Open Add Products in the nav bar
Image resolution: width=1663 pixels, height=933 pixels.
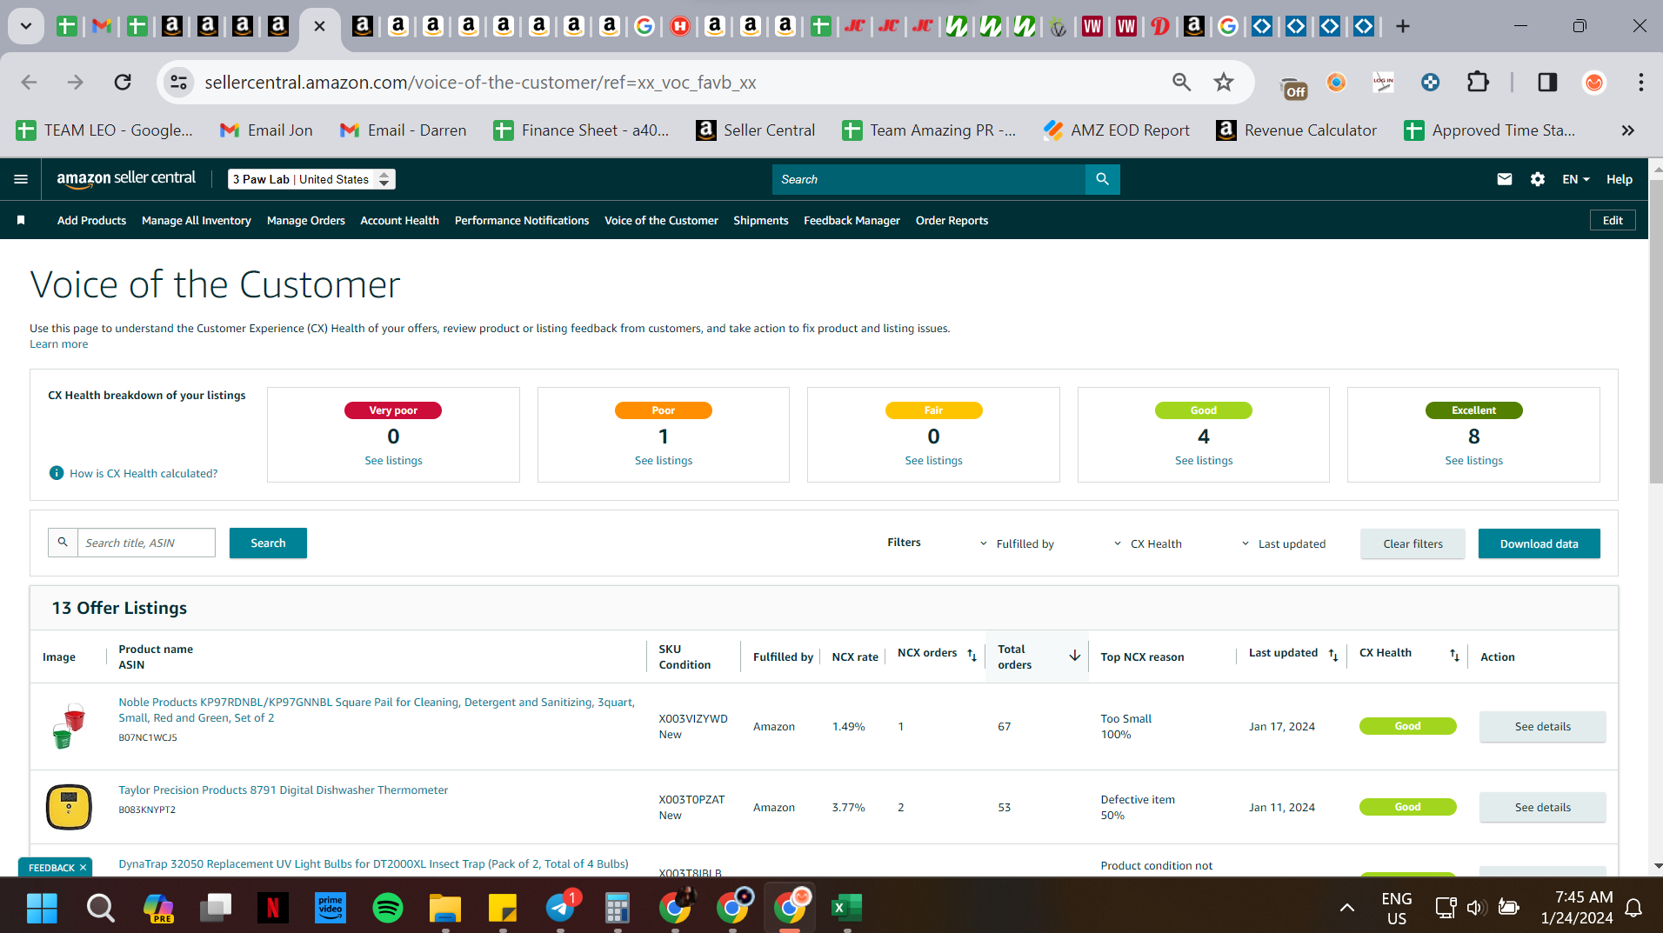(91, 220)
